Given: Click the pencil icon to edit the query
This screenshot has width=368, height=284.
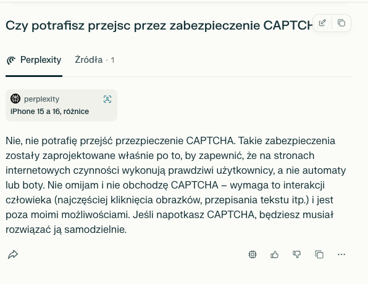Looking at the screenshot, I should tap(322, 23).
